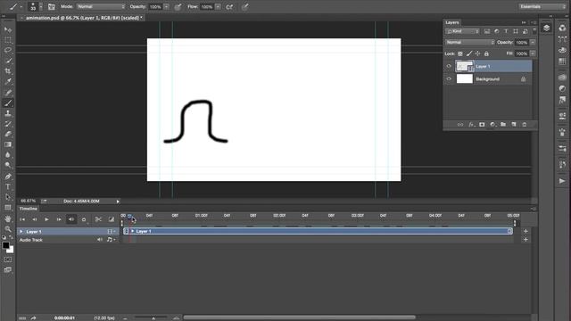Toggle the Brush panel button
Screen dimensions: 571x321
[x=52, y=6]
